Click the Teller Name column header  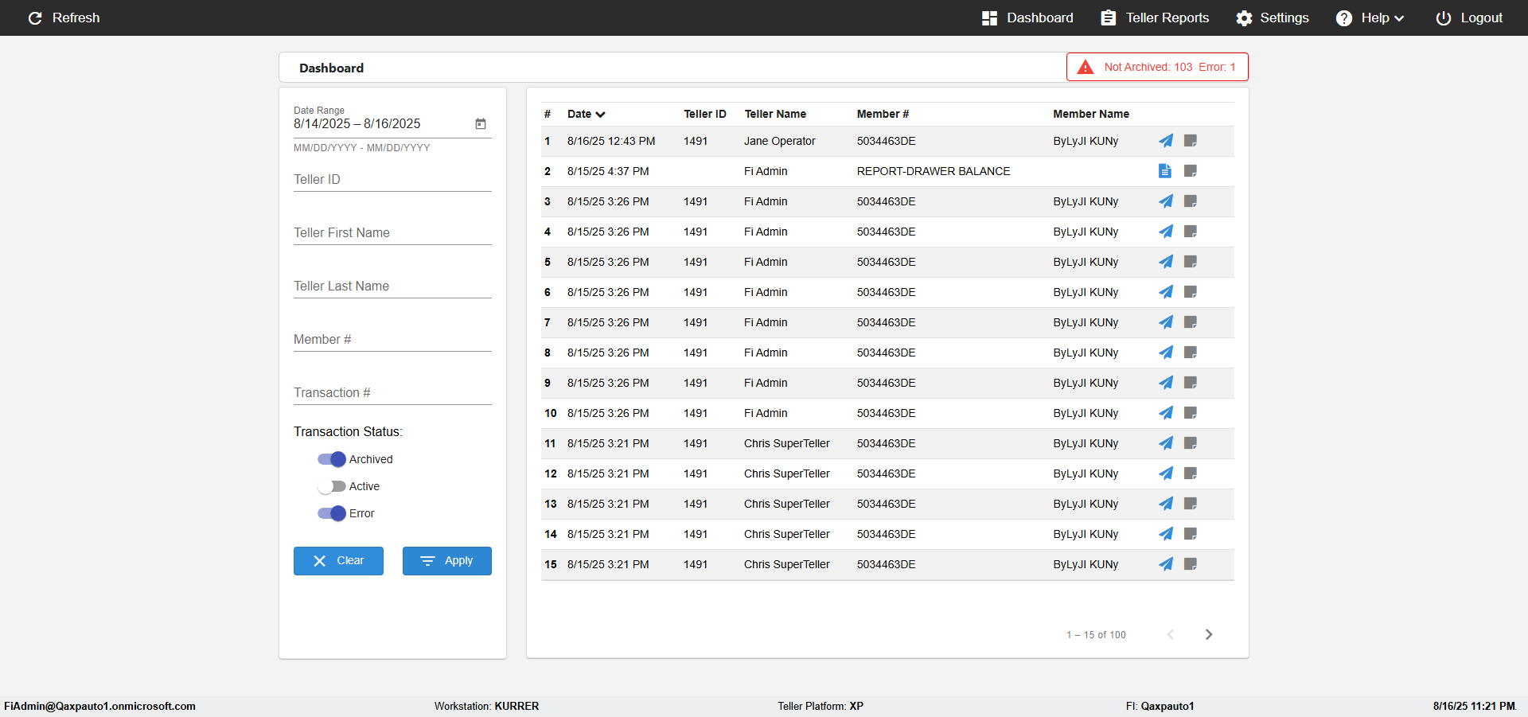tap(775, 114)
